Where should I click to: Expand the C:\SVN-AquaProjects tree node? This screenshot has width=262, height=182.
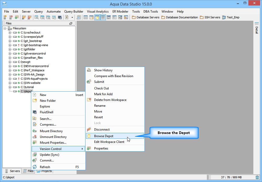(10, 79)
